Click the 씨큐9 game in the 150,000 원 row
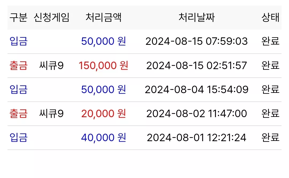Image resolution: width=289 pixels, height=178 pixels. pos(51,65)
